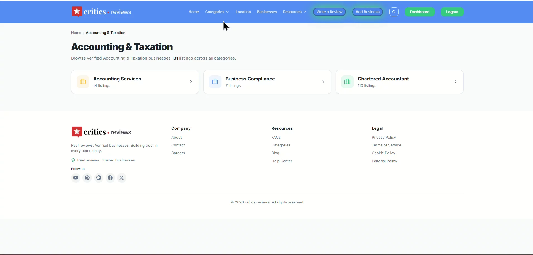Click the Resources footer heading
533x255 pixels.
pyautogui.click(x=282, y=128)
